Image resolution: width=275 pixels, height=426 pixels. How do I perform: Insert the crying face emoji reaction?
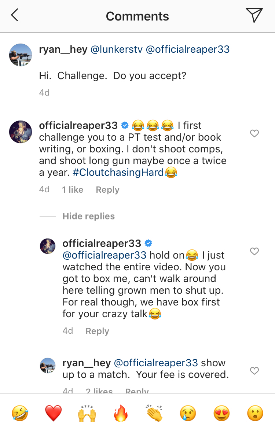(x=188, y=414)
